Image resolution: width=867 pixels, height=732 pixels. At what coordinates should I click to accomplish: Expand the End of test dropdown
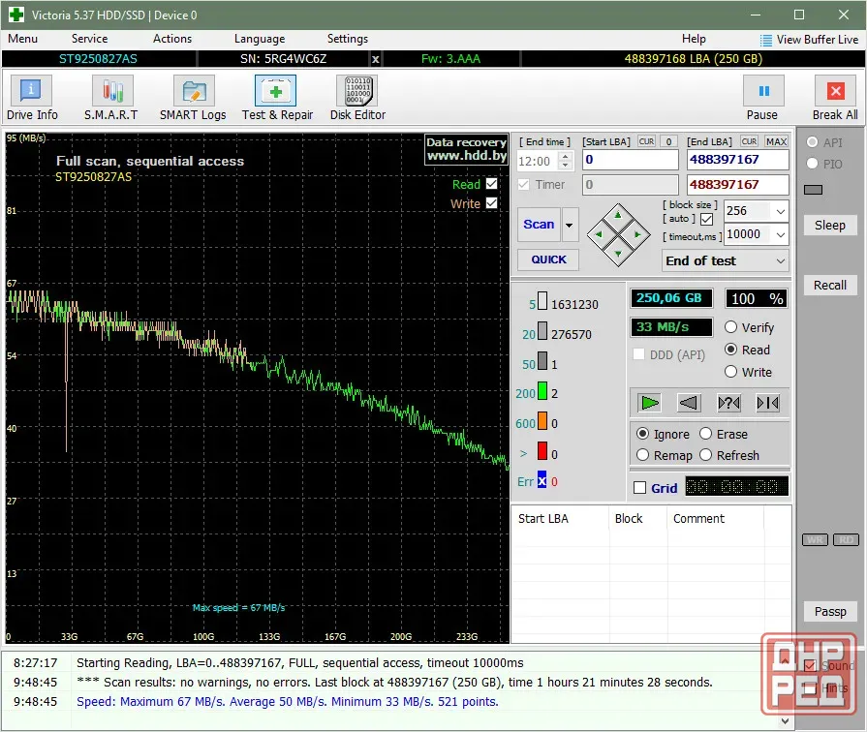pyautogui.click(x=780, y=261)
